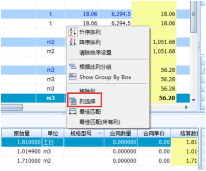Select the 1.014900 cell in 原始量
Image resolution: width=206 pixels, height=171 pixels.
point(22,151)
